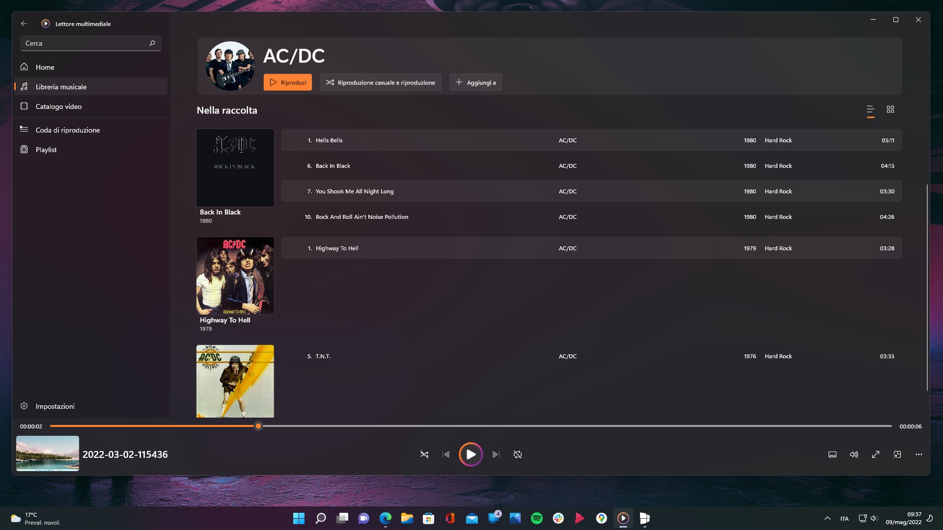Open Catalogo video section
Screen dimensions: 943x530
(x=91, y=106)
